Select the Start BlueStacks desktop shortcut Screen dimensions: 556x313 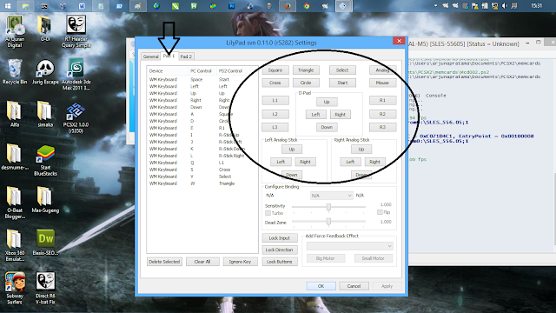coord(45,160)
